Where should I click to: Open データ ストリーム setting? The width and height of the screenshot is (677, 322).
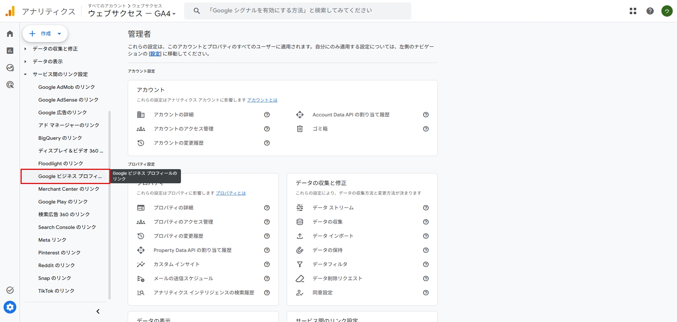click(x=333, y=208)
